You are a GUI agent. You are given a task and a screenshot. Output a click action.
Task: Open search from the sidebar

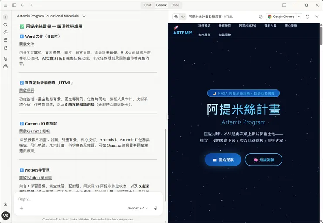click(x=6, y=25)
